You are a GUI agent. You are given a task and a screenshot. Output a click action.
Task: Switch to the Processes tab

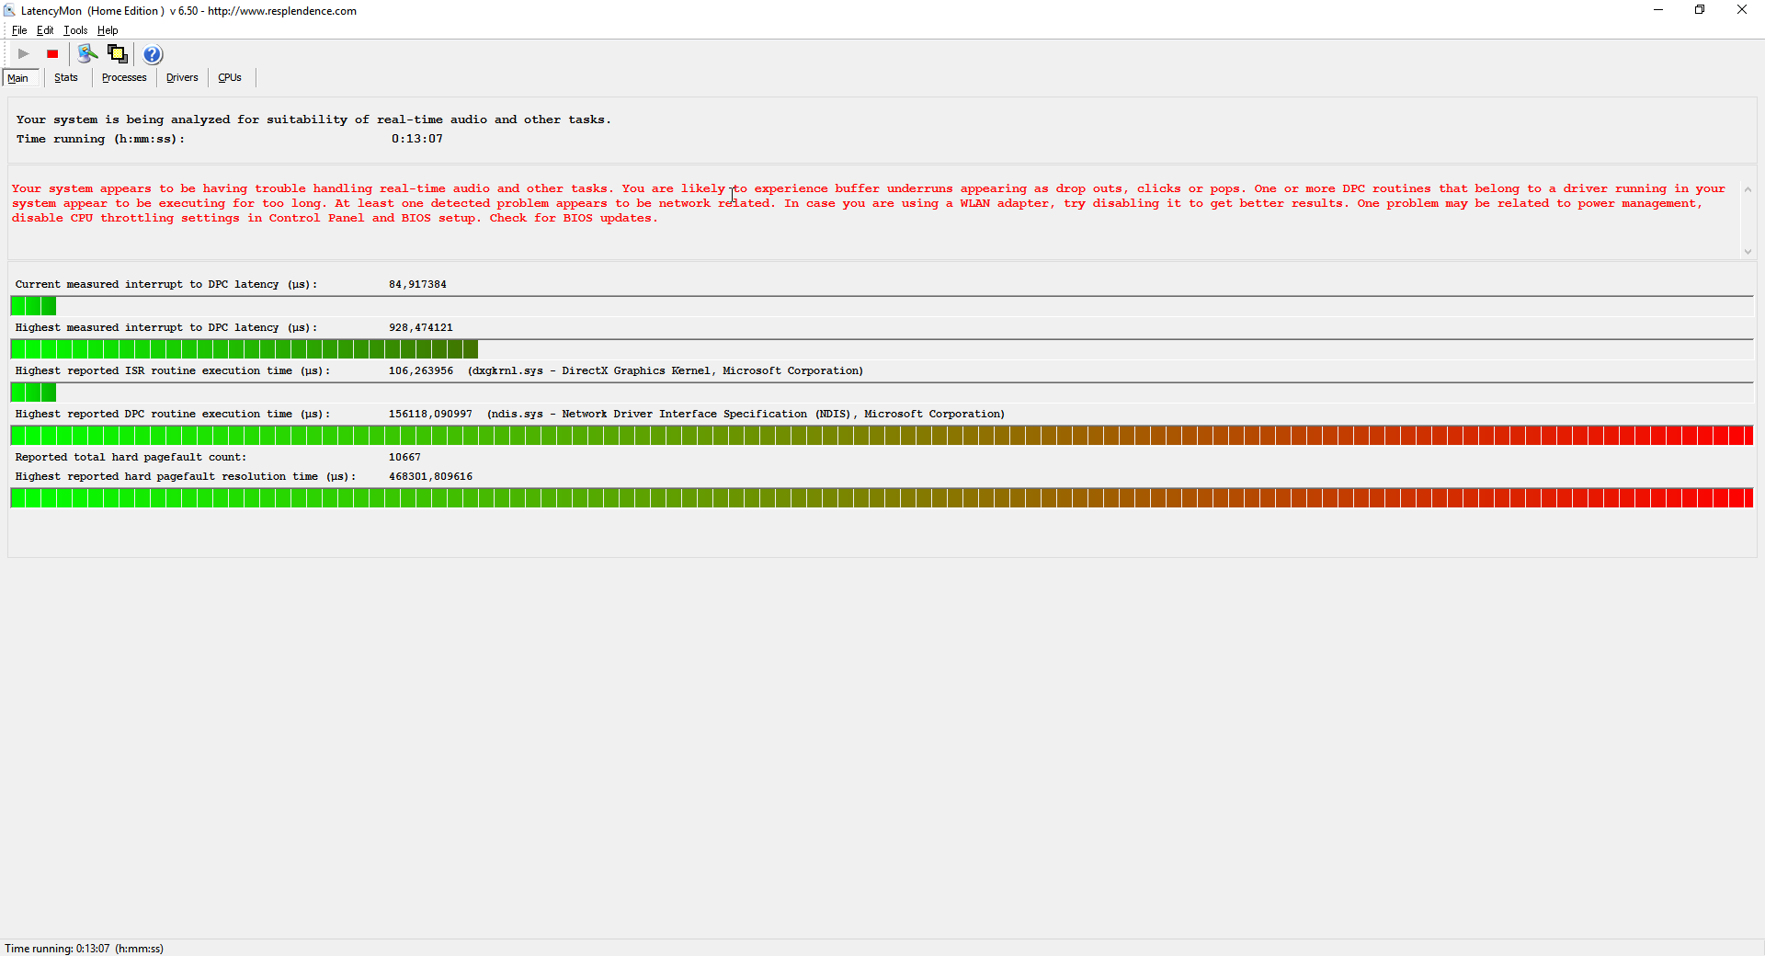pos(124,78)
